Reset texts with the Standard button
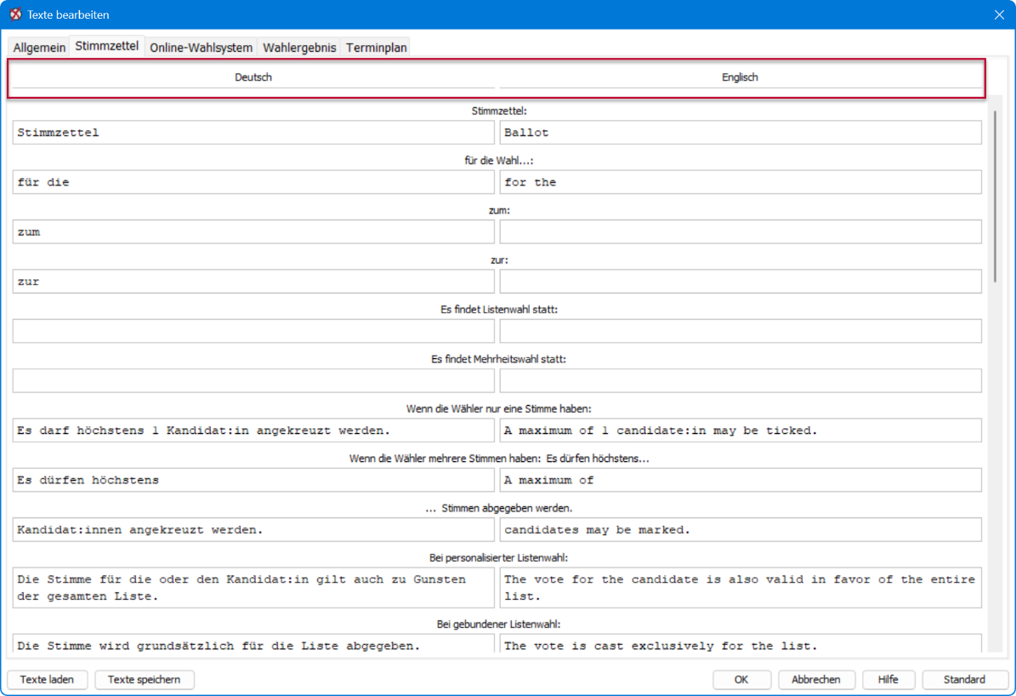This screenshot has height=696, width=1016. click(964, 679)
